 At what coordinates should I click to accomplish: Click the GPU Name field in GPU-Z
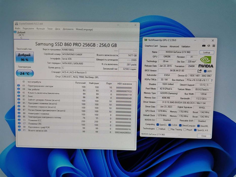178,52
